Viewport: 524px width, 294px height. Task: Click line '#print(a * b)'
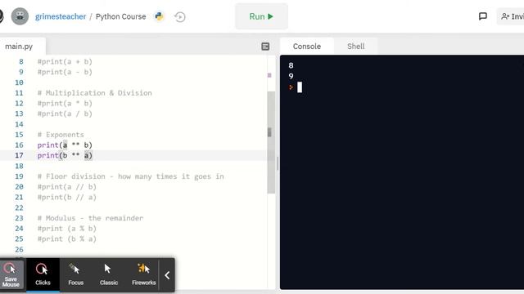[65, 104]
